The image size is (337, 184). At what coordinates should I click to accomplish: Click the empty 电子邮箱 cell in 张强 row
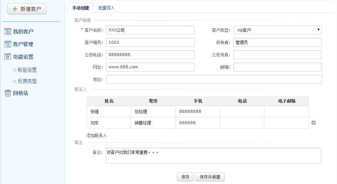point(287,111)
